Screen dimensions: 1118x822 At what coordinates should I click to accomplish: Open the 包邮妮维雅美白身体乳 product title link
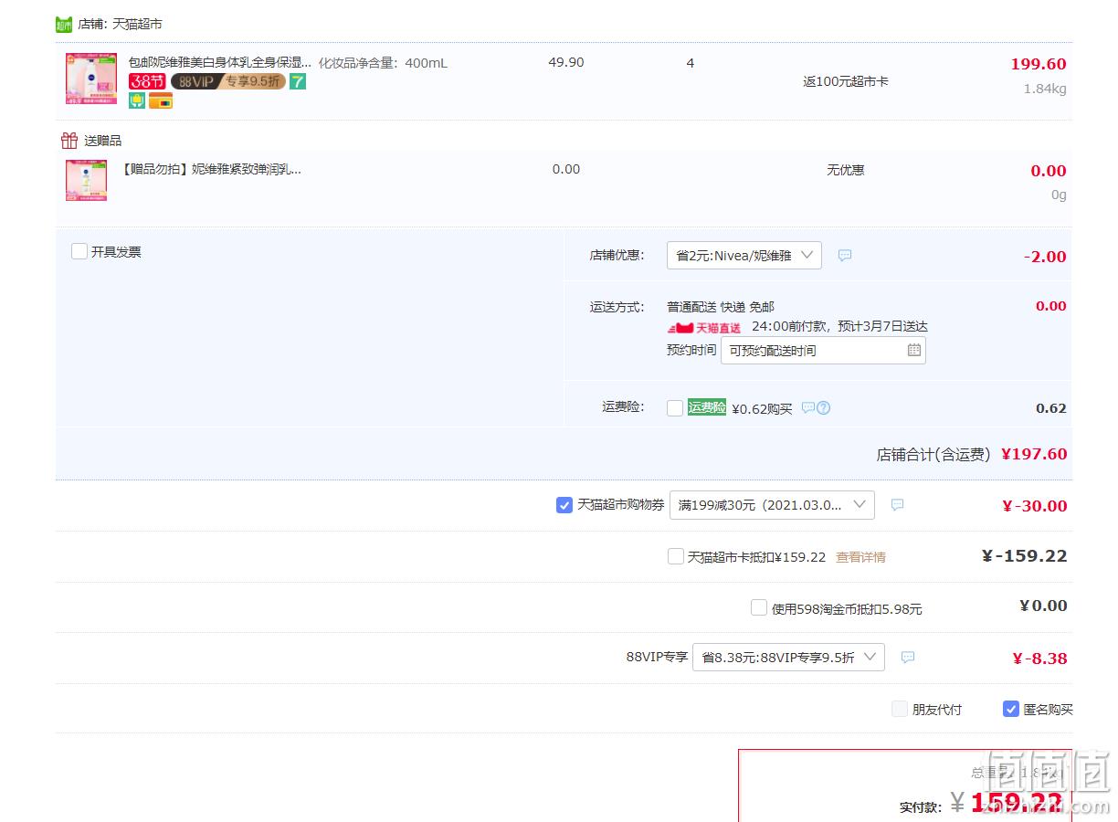tap(220, 62)
